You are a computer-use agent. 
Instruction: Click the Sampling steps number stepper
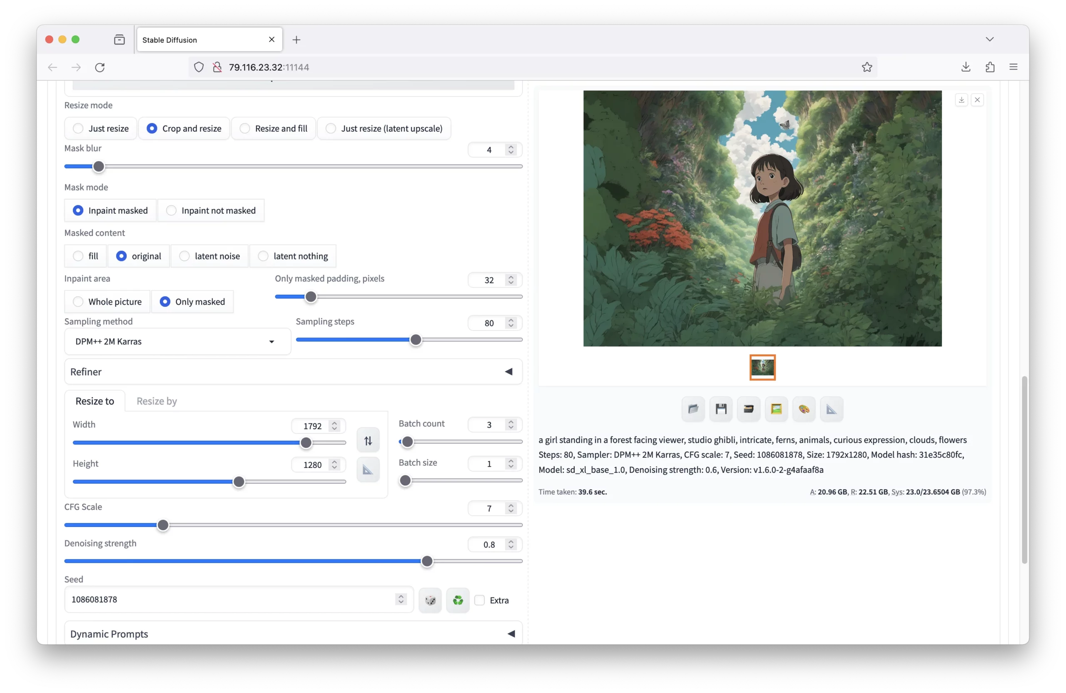tap(511, 323)
